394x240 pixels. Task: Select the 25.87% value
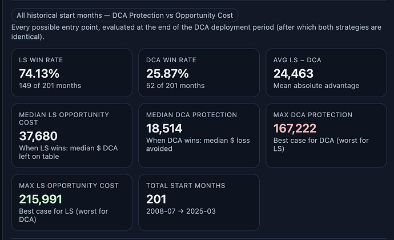(167, 73)
